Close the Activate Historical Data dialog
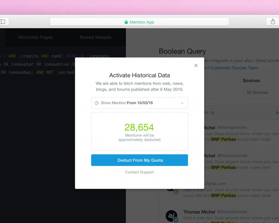 pyautogui.click(x=196, y=65)
